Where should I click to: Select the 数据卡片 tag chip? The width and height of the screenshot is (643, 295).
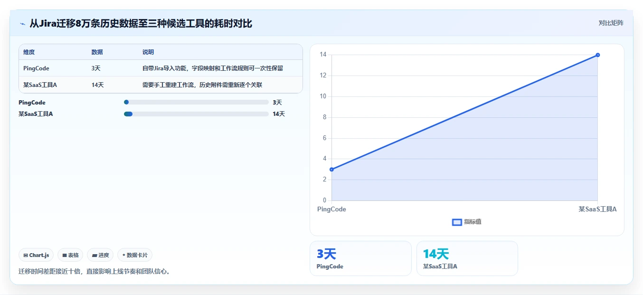click(135, 255)
